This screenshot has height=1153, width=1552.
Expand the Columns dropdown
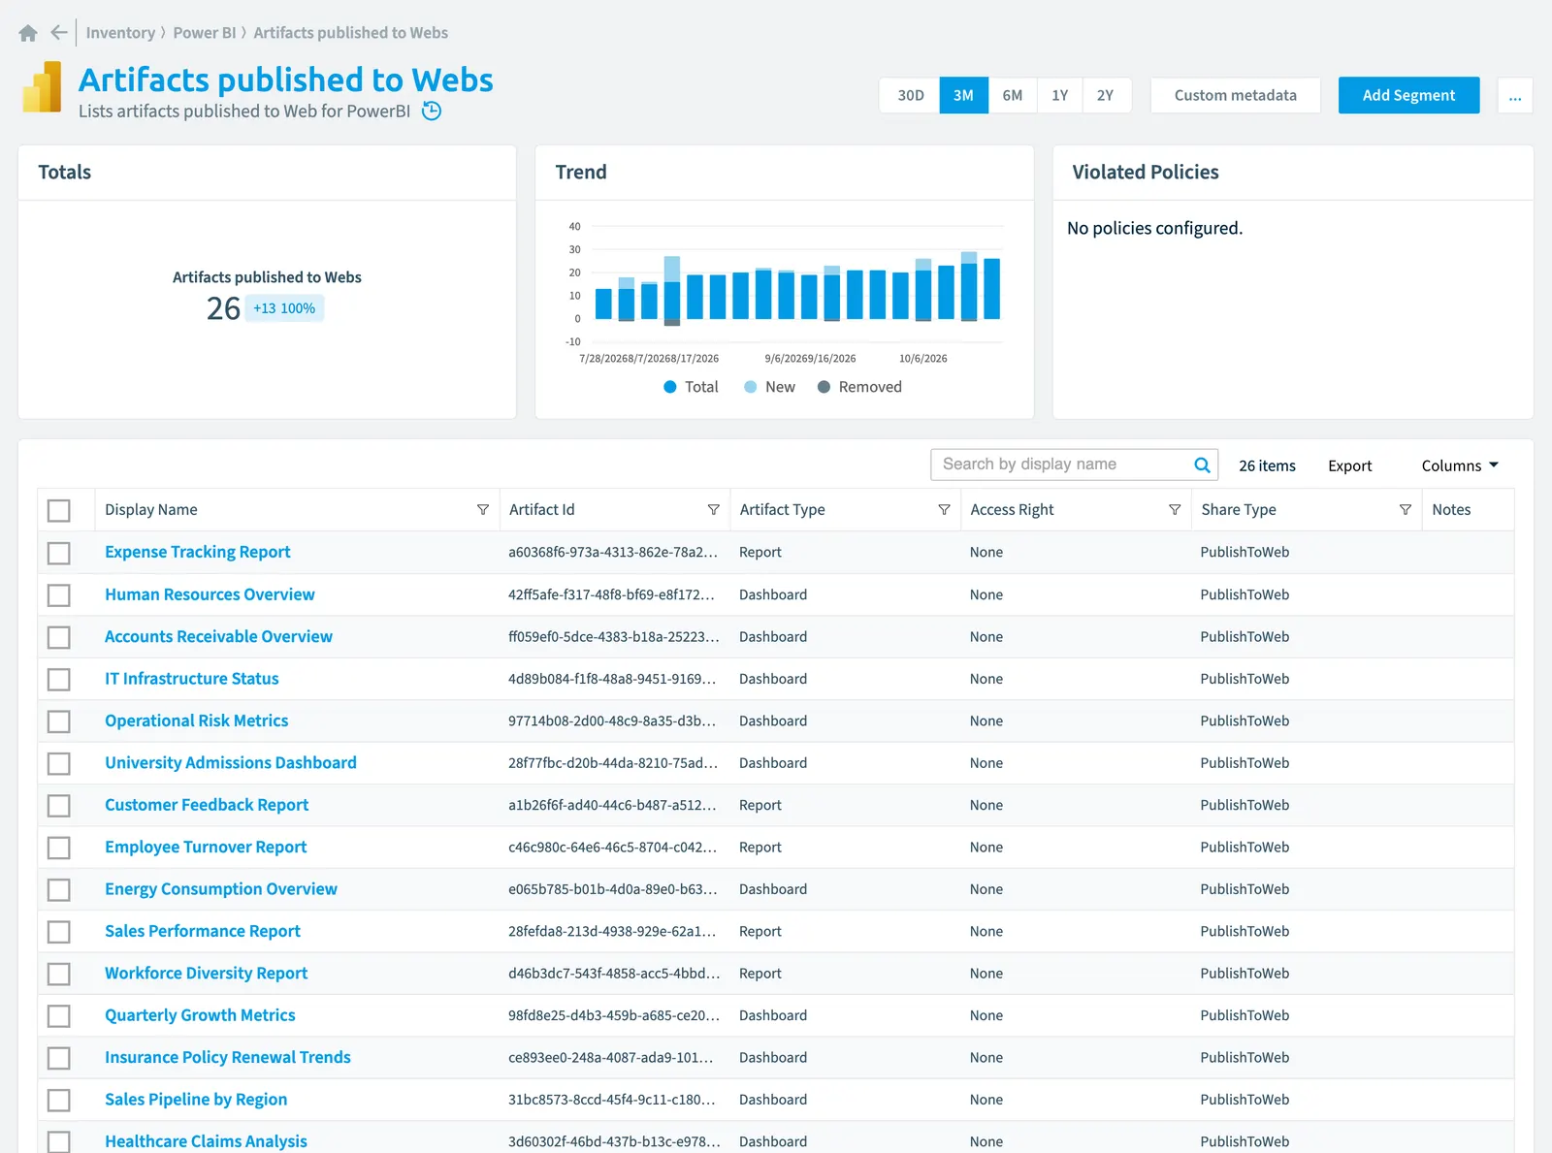coord(1460,465)
